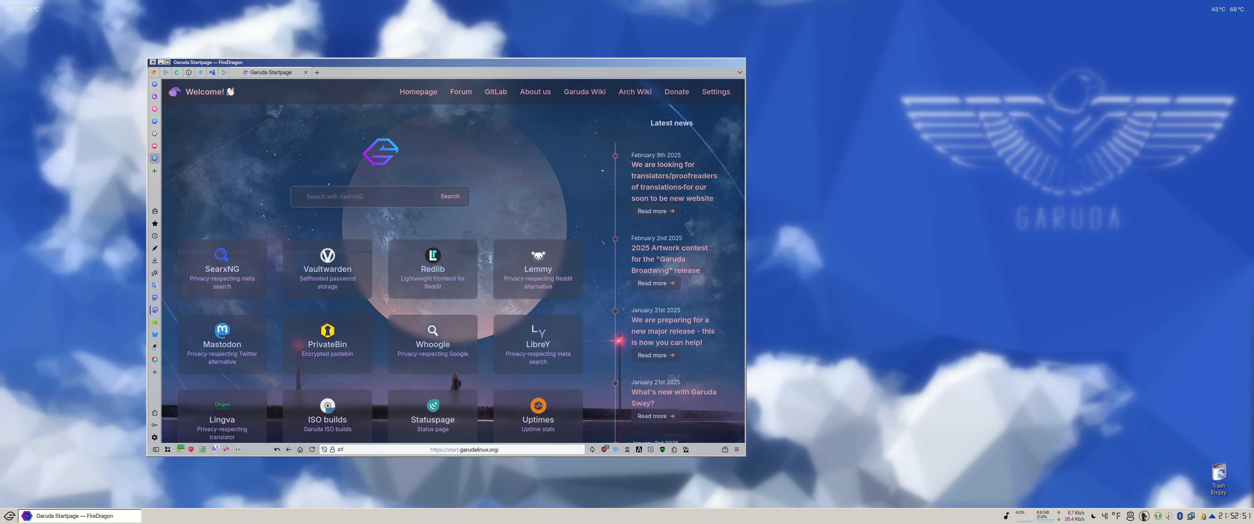
Task: Open the Donate nav link
Action: click(676, 92)
